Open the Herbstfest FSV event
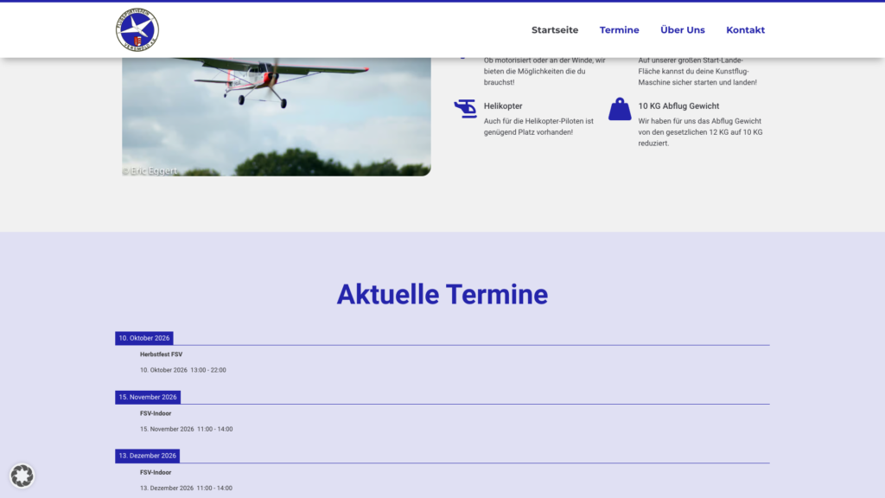This screenshot has width=885, height=498. pos(161,354)
